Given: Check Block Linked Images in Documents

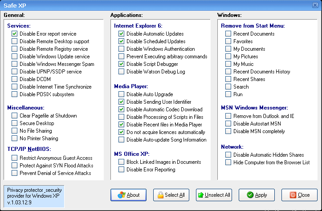Looking at the screenshot, I should pyautogui.click(x=122, y=162).
